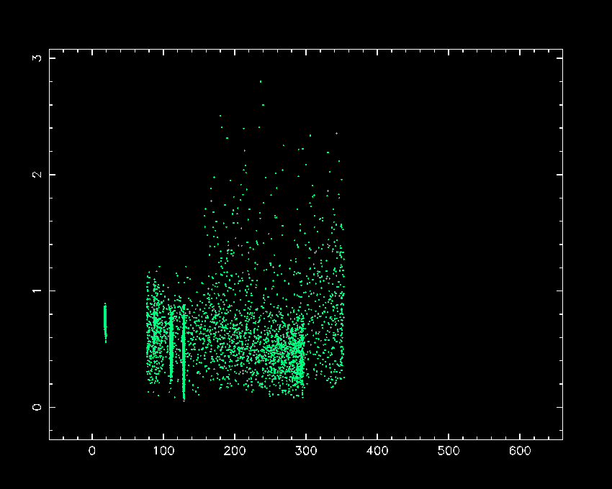Click y-axis label 2
Viewport: 612px width, 489px height.
pyautogui.click(x=37, y=174)
